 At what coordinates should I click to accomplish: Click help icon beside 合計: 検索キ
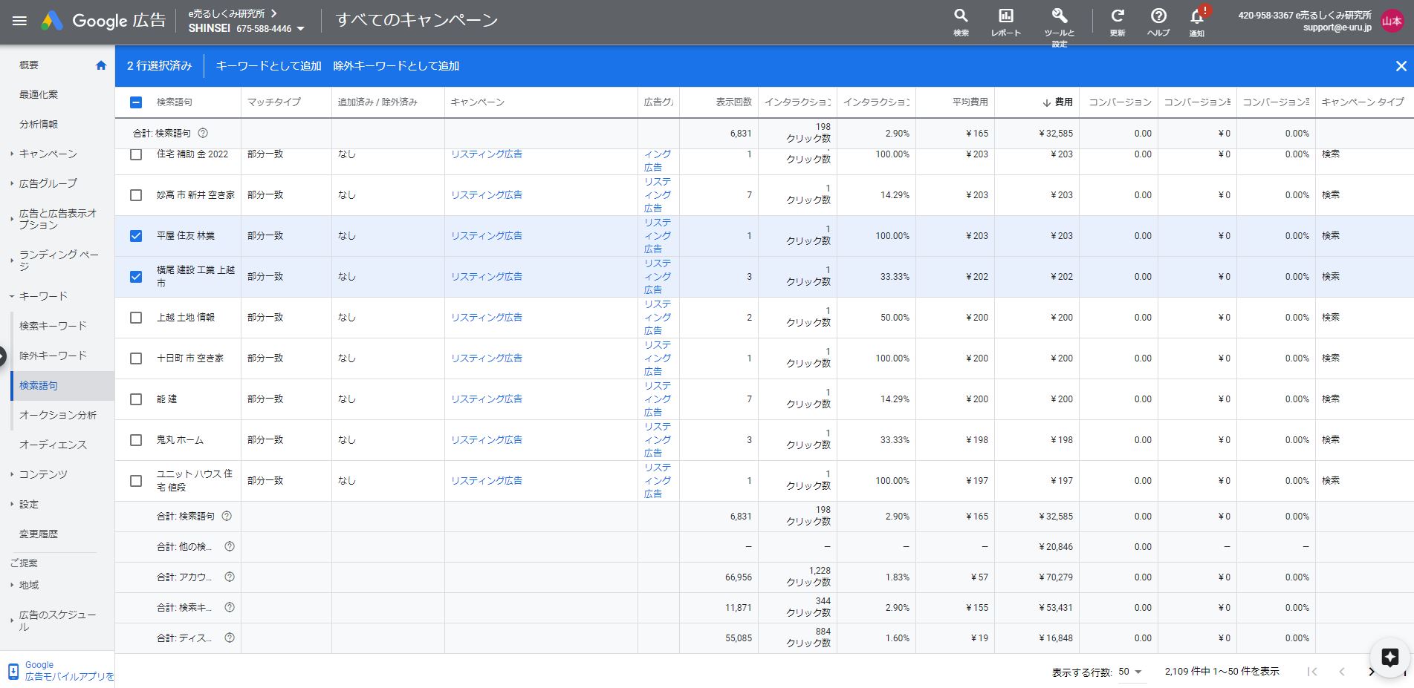click(230, 607)
